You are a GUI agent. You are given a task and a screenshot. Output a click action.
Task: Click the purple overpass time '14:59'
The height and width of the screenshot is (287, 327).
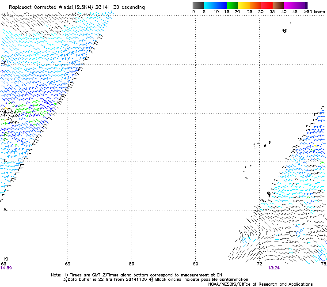(6, 268)
